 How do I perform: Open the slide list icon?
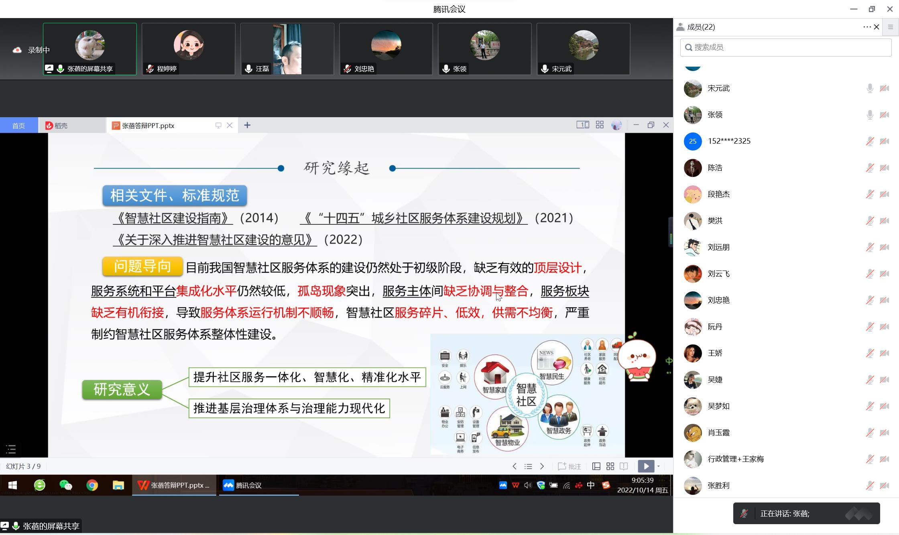tap(528, 466)
